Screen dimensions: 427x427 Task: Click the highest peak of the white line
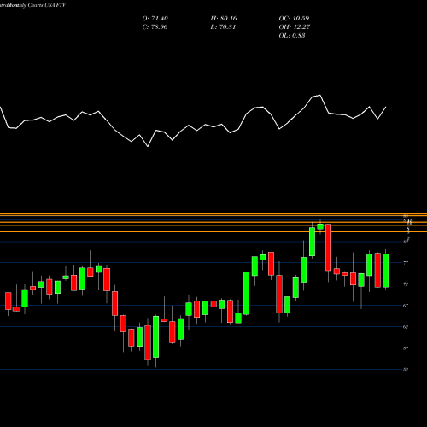pos(320,95)
